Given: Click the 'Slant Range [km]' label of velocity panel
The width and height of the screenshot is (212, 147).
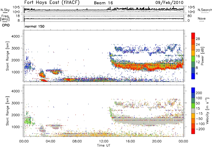Looking at the screenshot, I should click(7, 111).
